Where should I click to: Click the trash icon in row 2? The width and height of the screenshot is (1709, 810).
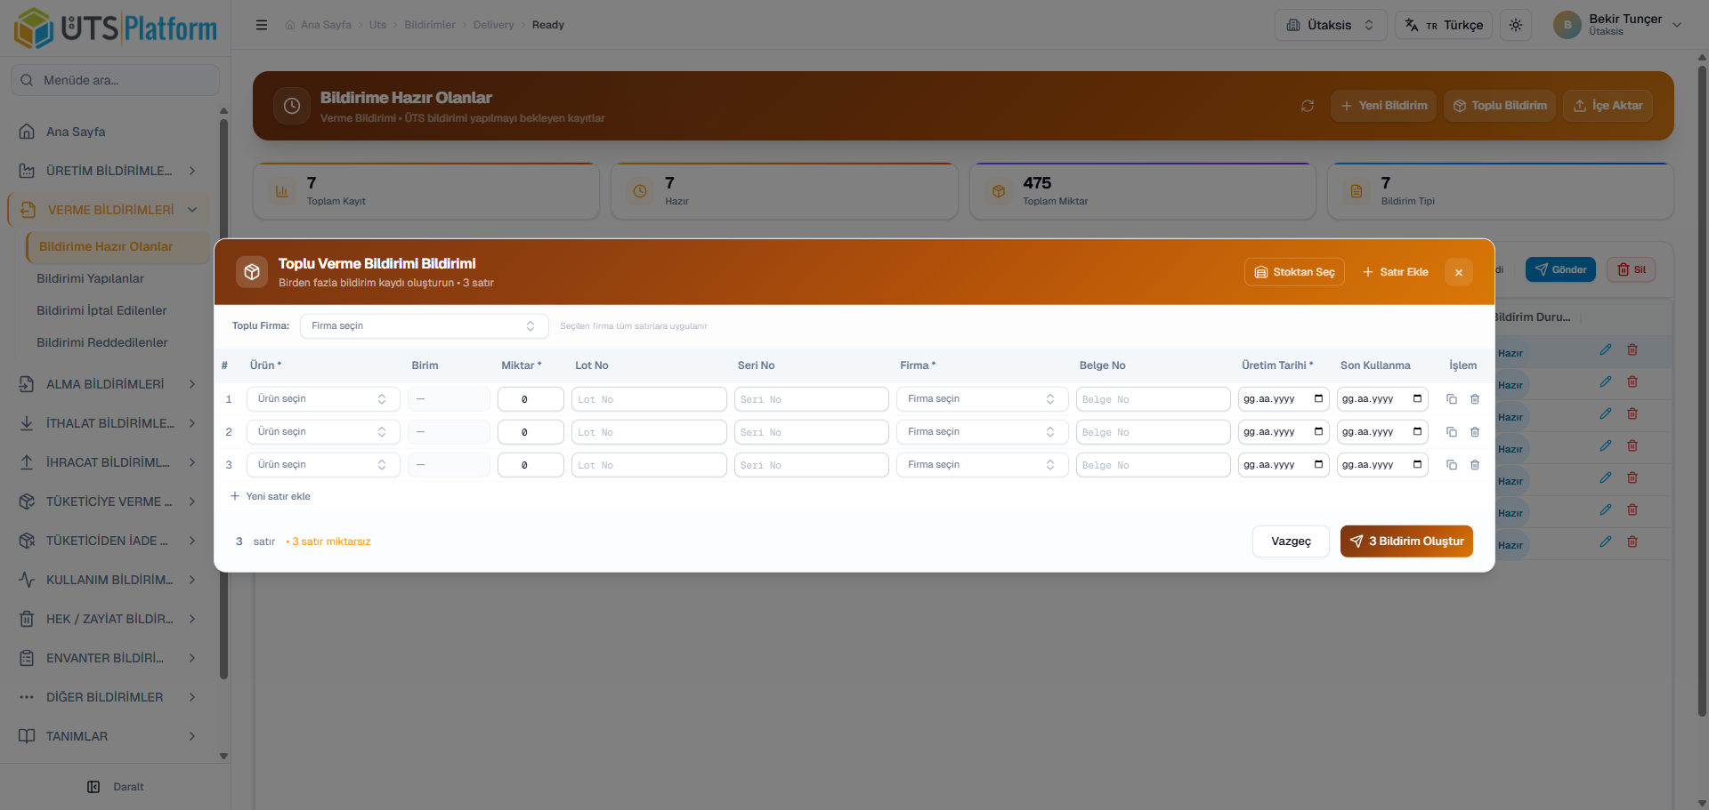(x=1474, y=432)
